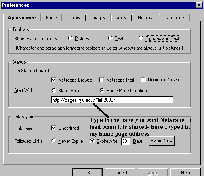Go to the Helpers tab
The height and width of the screenshot is (176, 204).
click(145, 18)
